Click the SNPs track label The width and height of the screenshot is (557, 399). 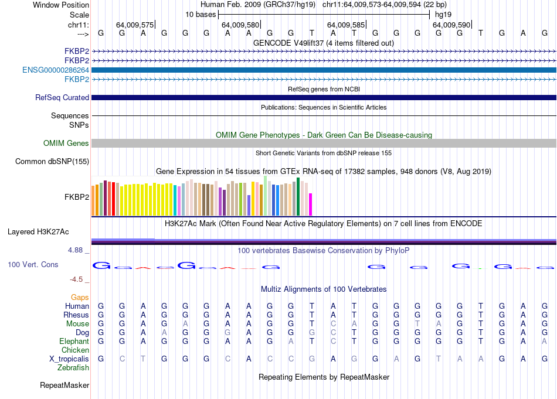[79, 125]
